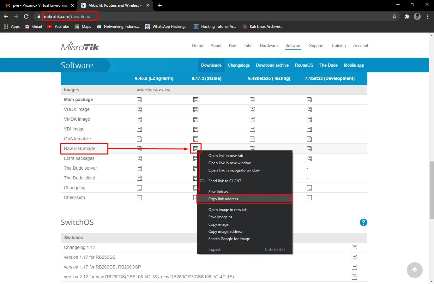Select the MikroTik Routers and Wireless tab
The height and width of the screenshot is (284, 434).
tap(115, 5)
